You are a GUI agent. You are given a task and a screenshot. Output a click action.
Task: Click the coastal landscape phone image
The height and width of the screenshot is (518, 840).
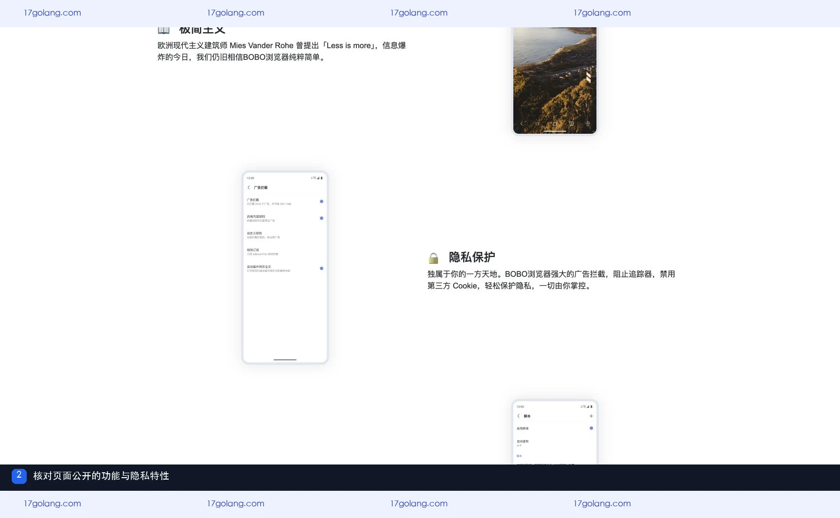tap(555, 80)
